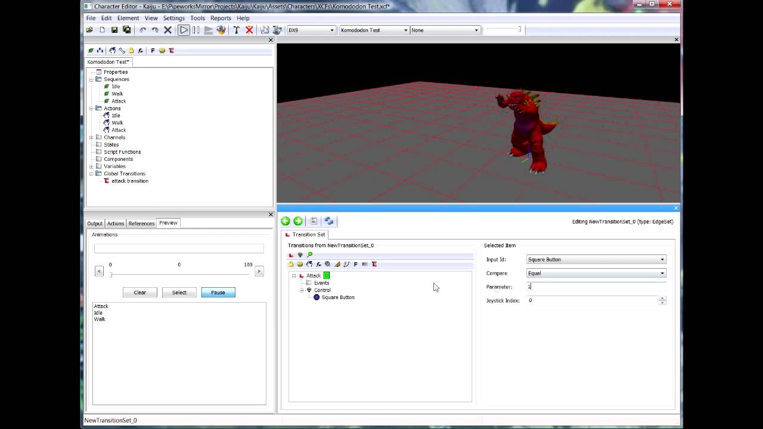The height and width of the screenshot is (429, 763).
Task: Click the padlock icon in tree toolbar
Action: (x=131, y=51)
